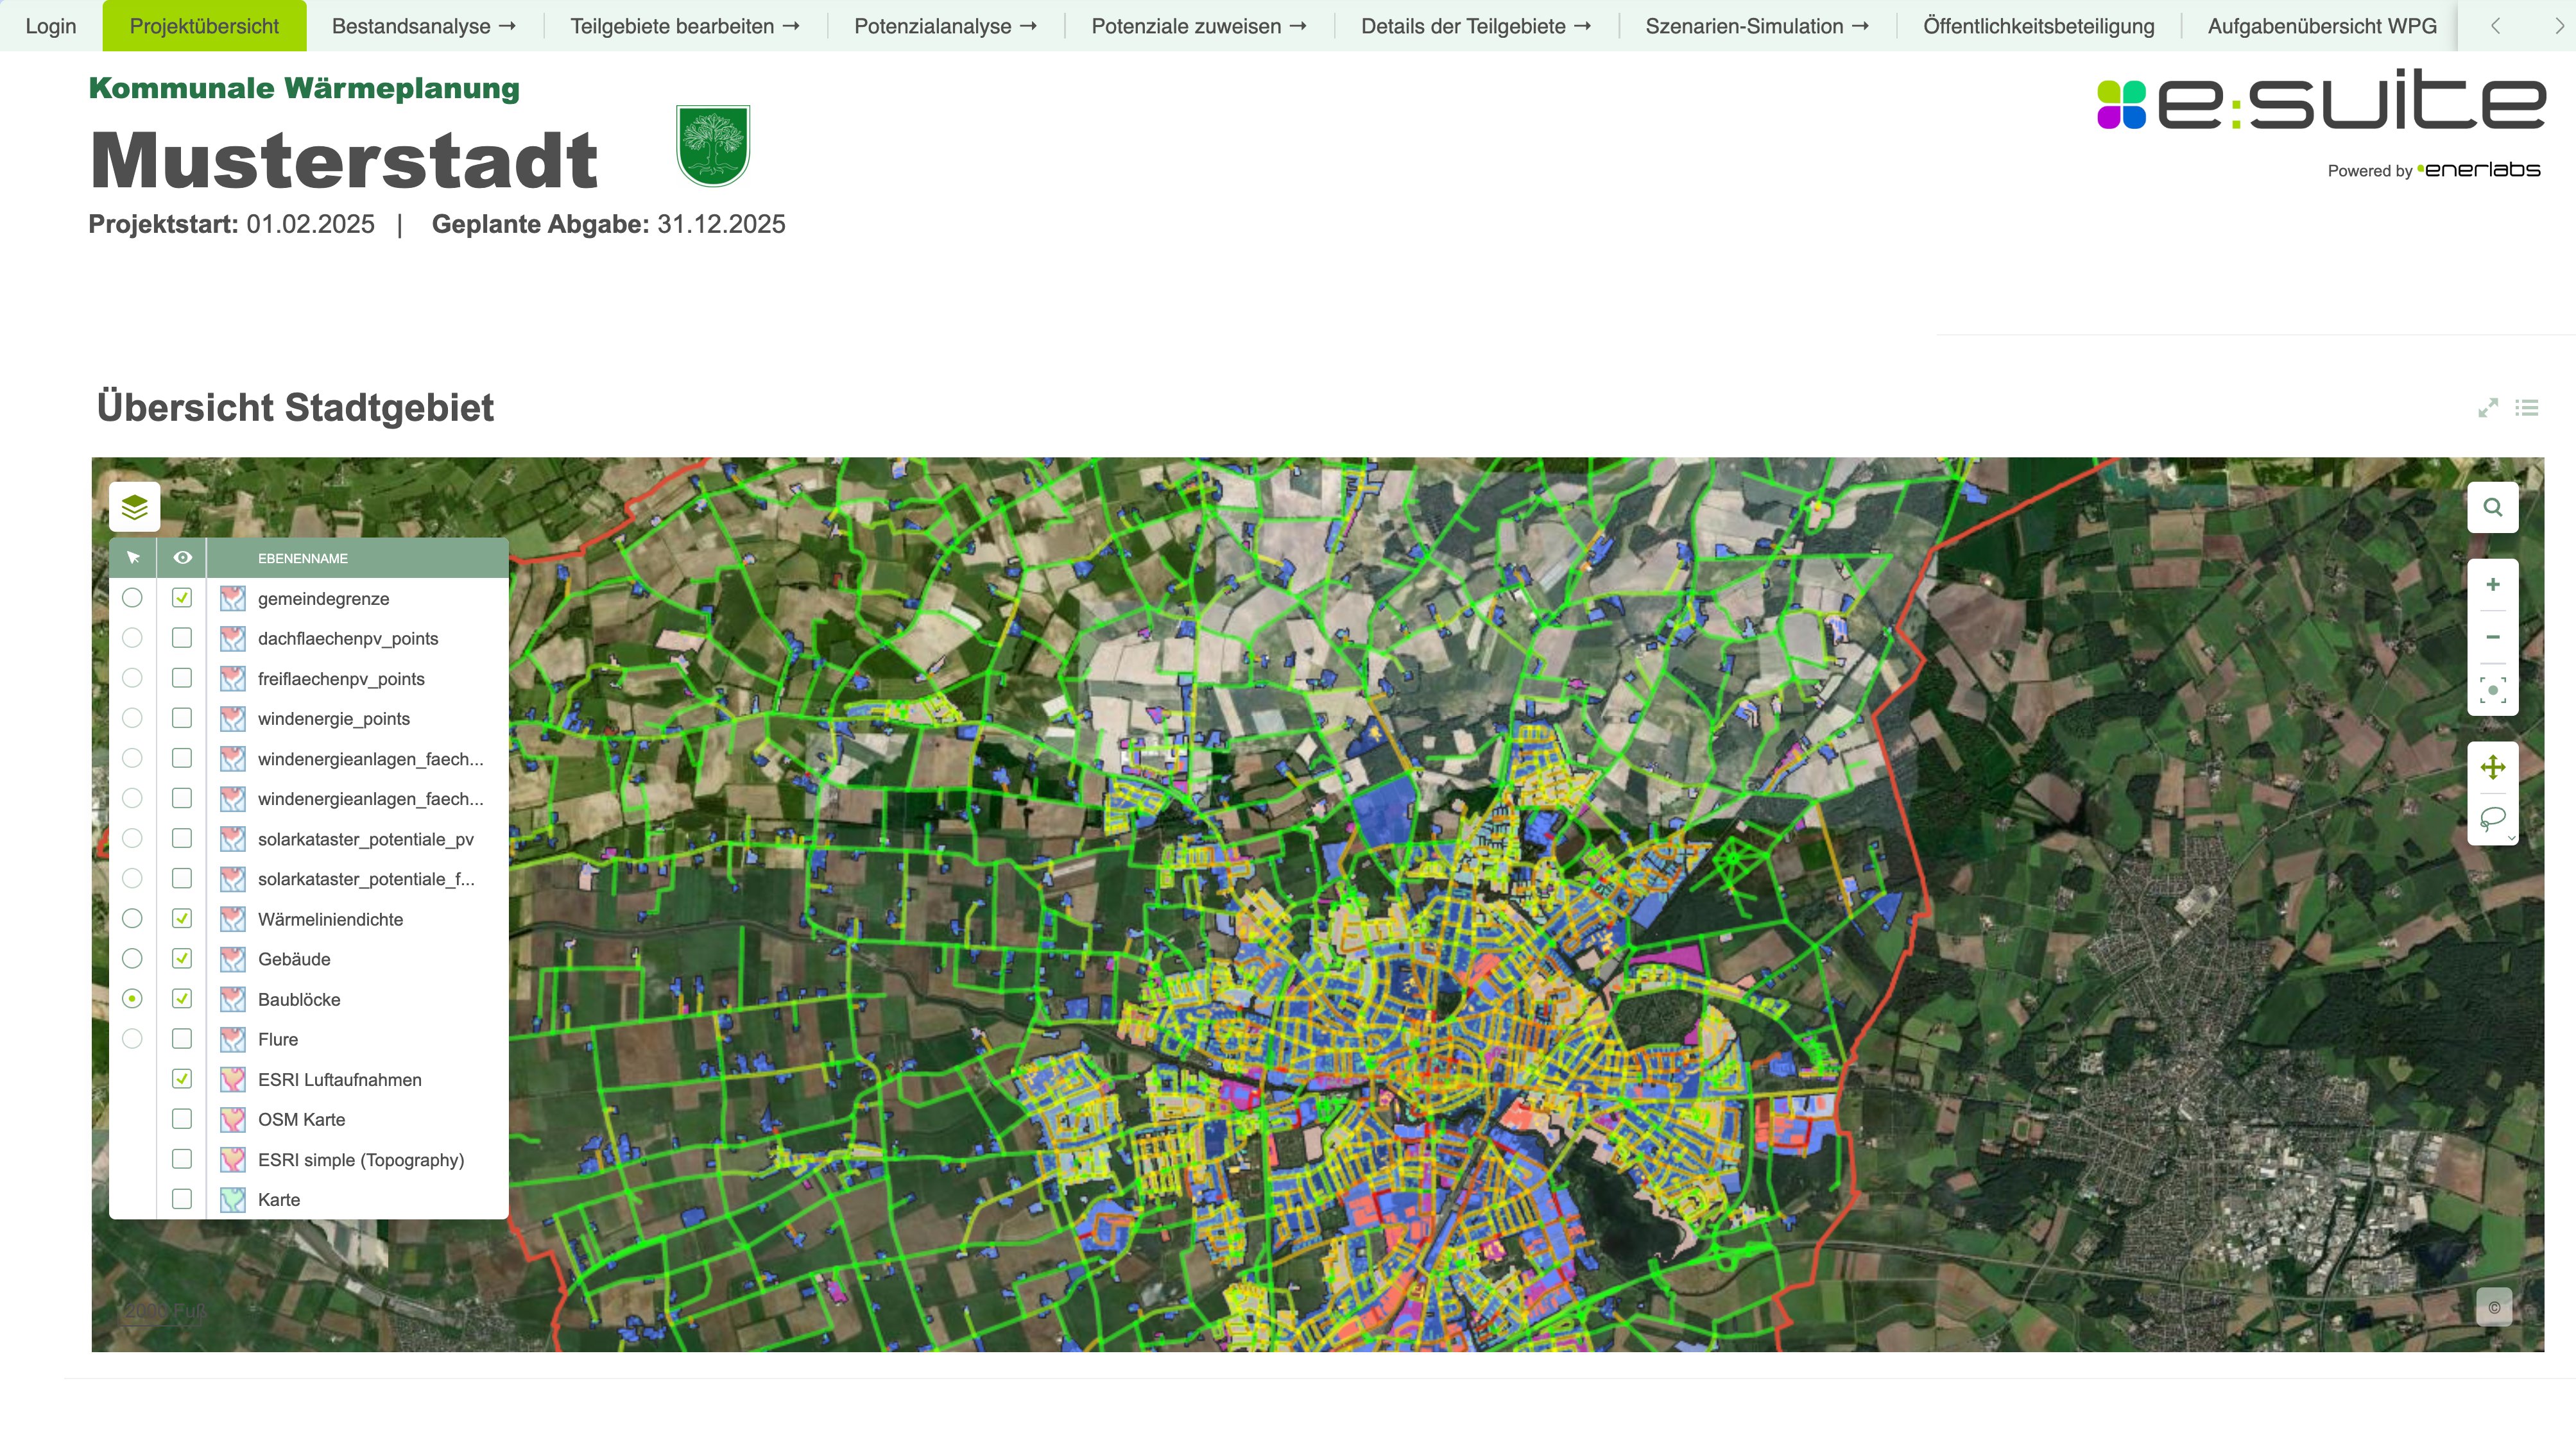Open the map search tool
The height and width of the screenshot is (1433, 2576).
pos(2492,507)
